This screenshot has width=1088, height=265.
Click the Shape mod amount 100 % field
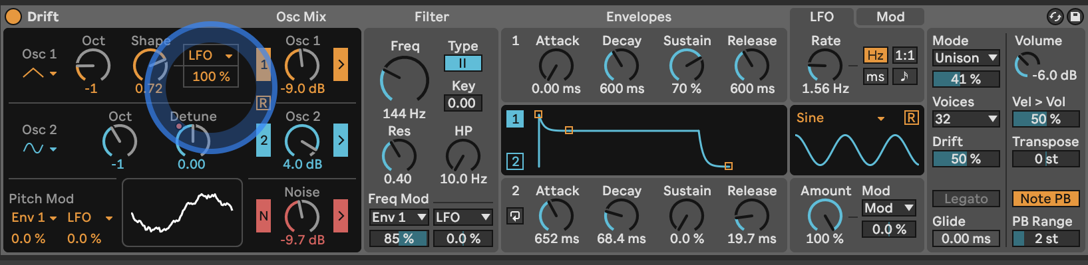pos(210,76)
